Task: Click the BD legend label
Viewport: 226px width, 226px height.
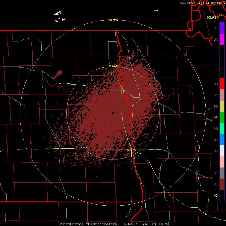Action: click(x=215, y=106)
